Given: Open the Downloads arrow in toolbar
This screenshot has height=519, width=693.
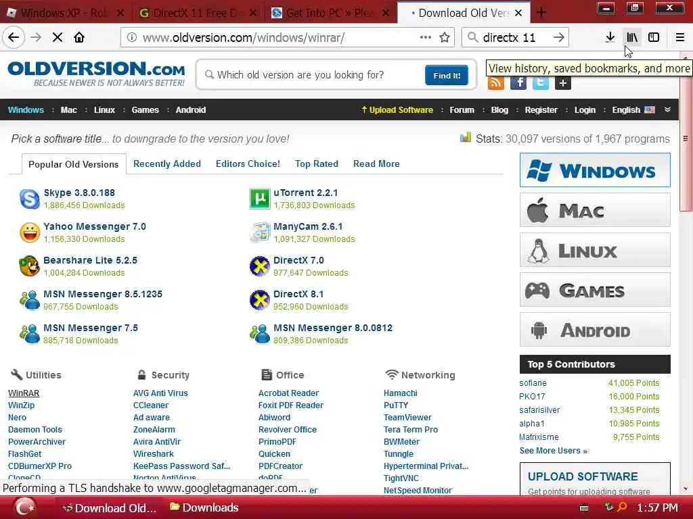Looking at the screenshot, I should click(x=610, y=38).
